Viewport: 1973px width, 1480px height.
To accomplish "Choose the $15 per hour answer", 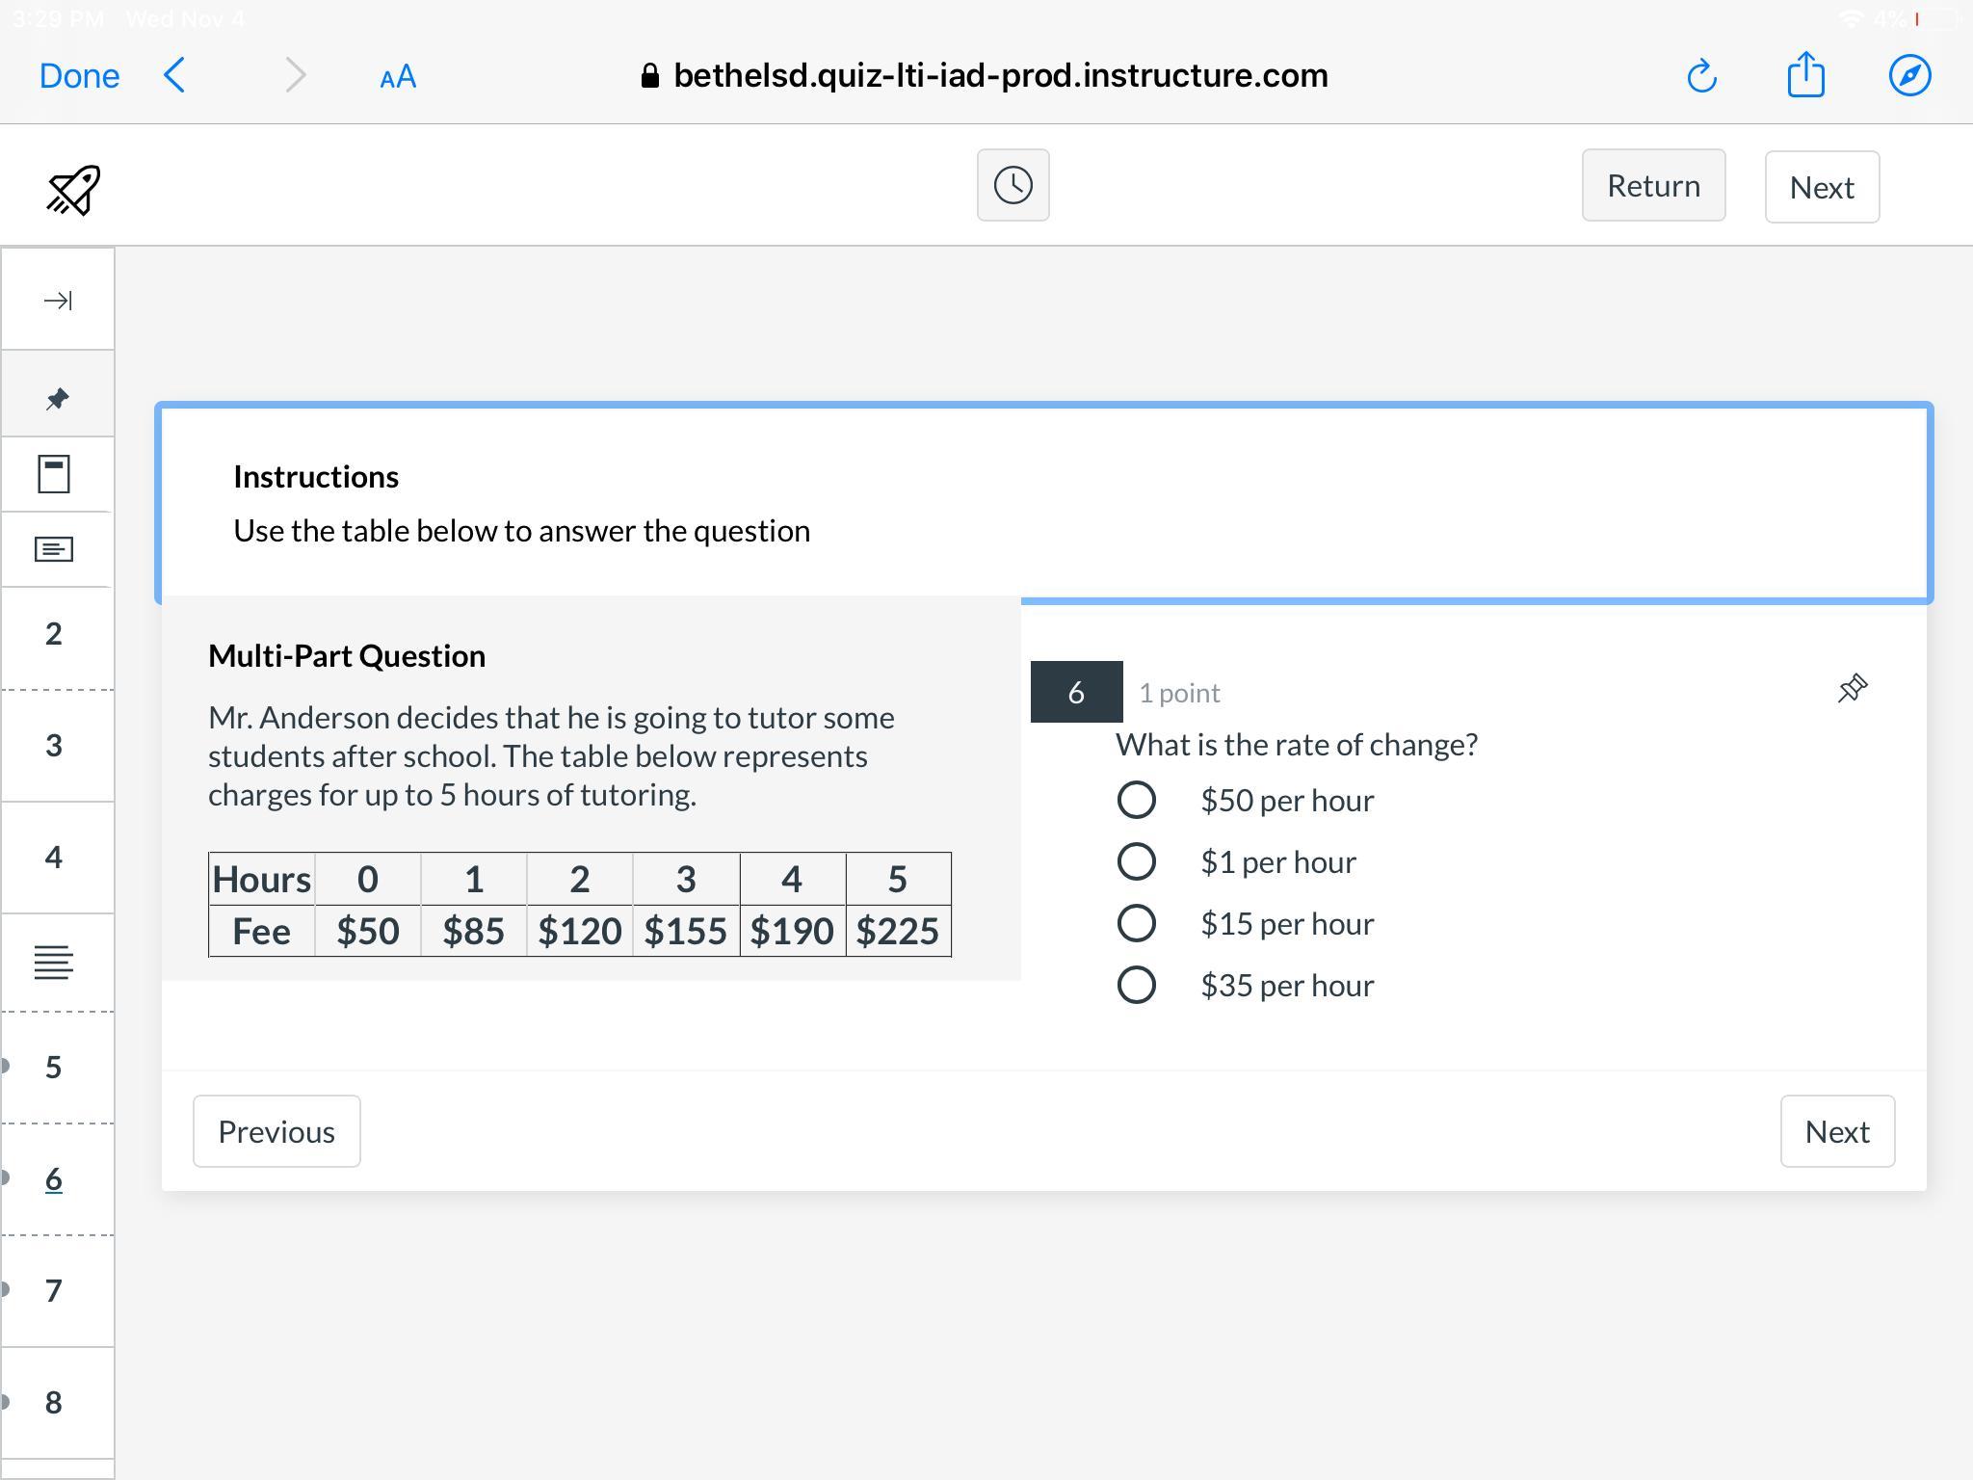I will 1137,923.
